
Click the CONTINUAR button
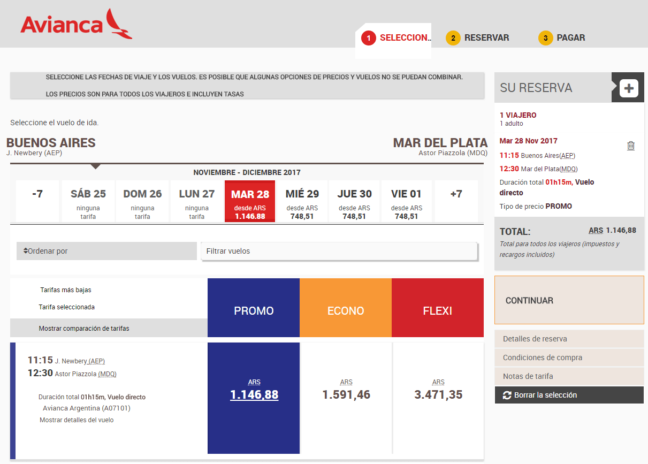click(x=529, y=300)
